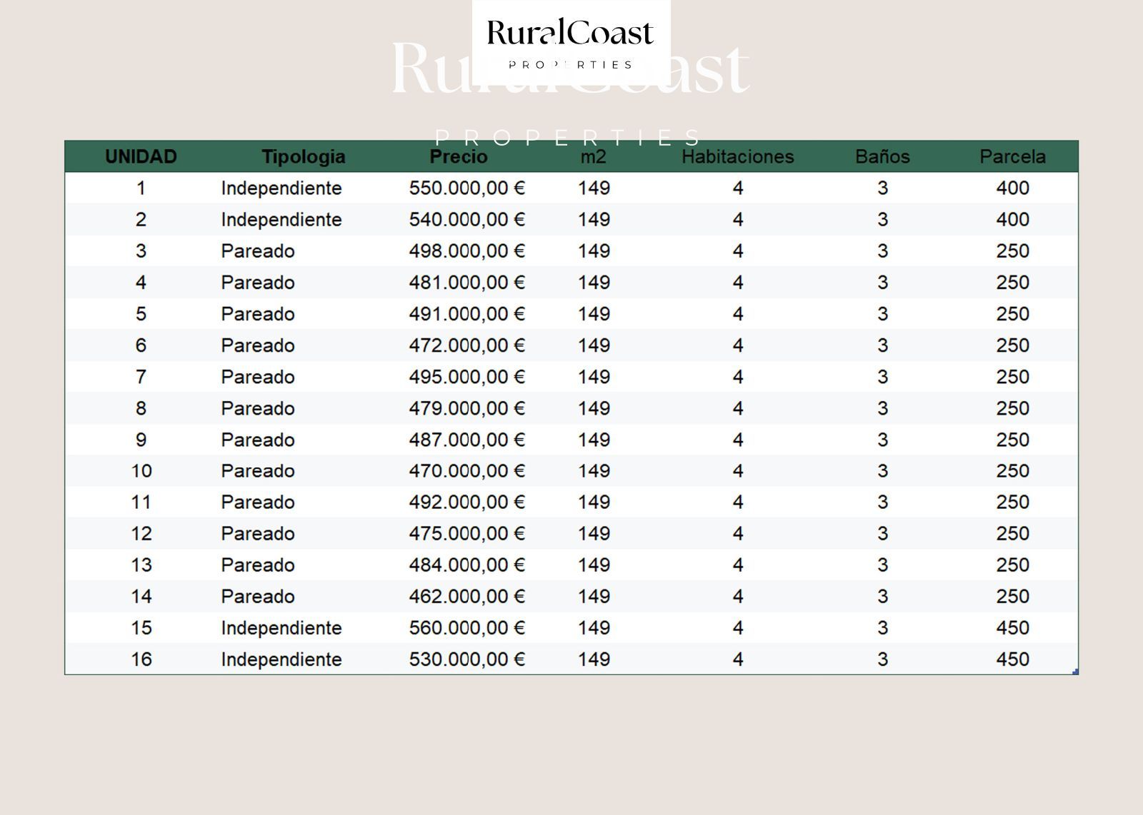
Task: Click the 530.000,00 € price for unit 16
Action: (x=466, y=659)
